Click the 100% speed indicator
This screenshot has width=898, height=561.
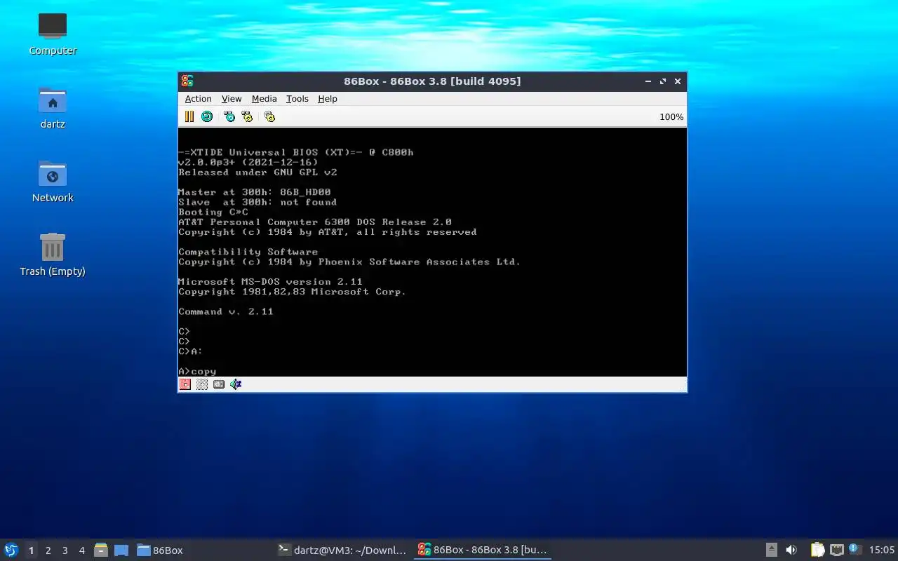point(671,117)
